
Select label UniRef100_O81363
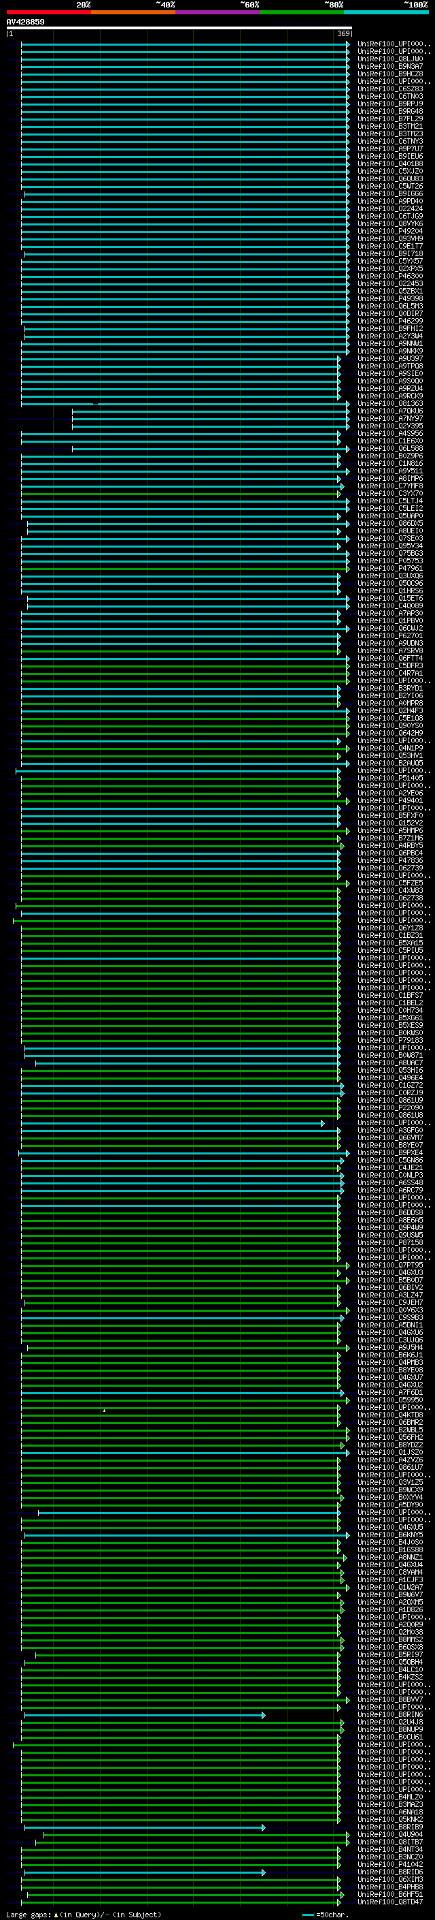point(390,403)
